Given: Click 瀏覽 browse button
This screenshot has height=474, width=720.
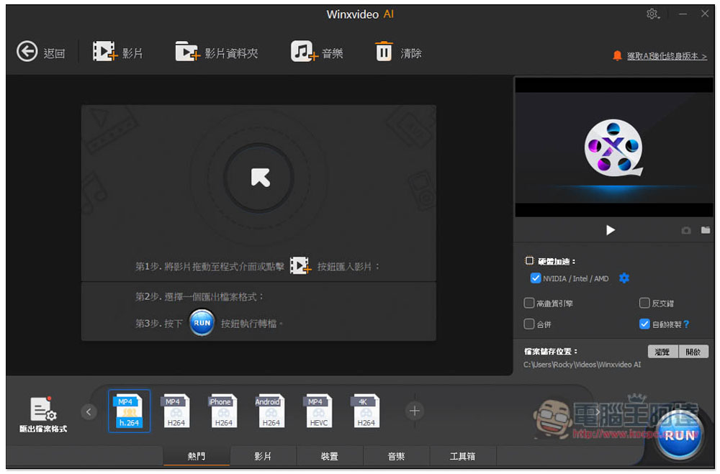Looking at the screenshot, I should tap(662, 352).
